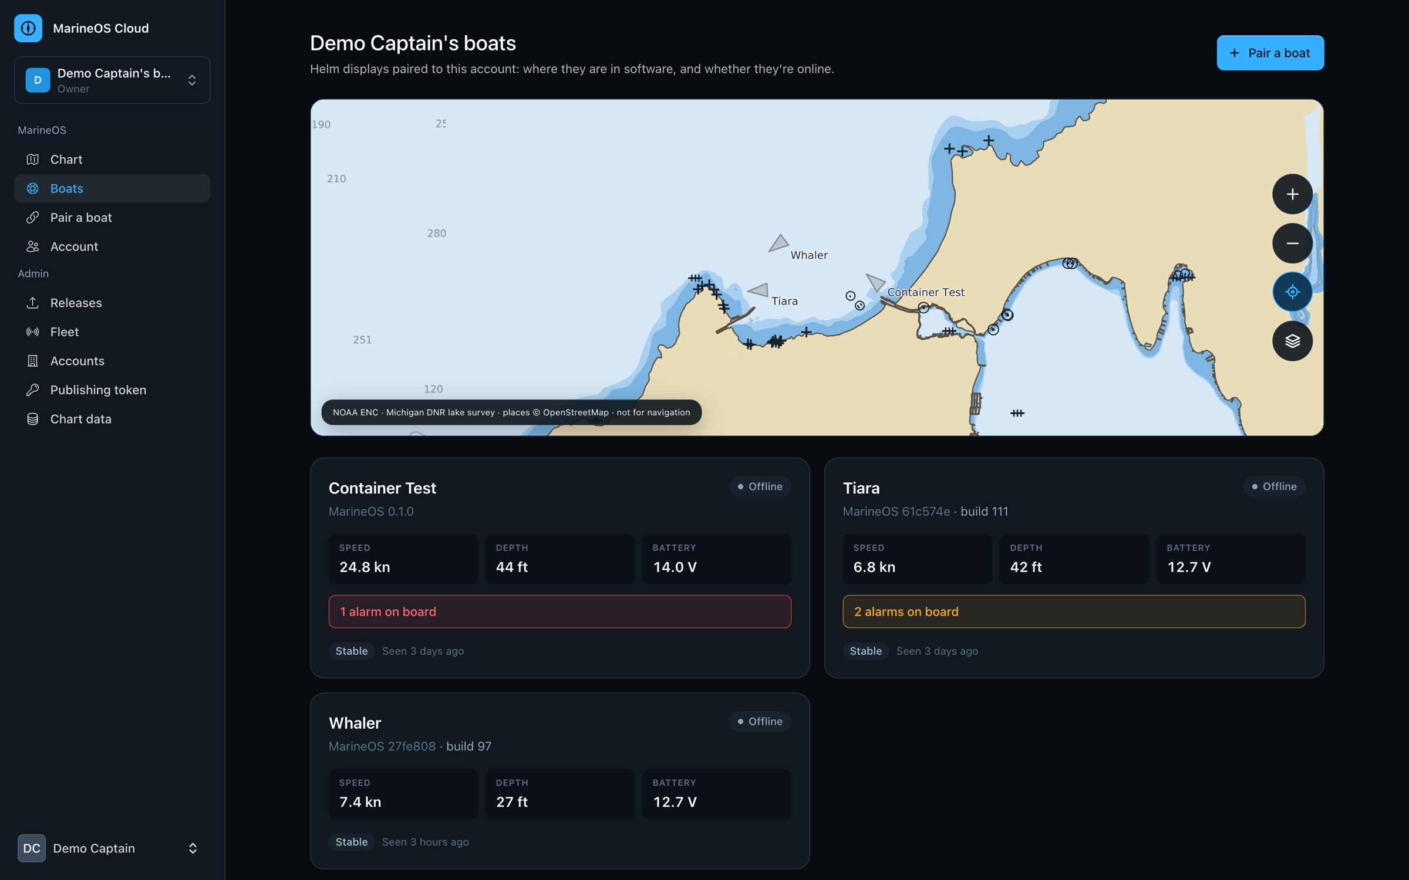The width and height of the screenshot is (1409, 880).
Task: Open Publishing token settings
Action: pyautogui.click(x=112, y=390)
